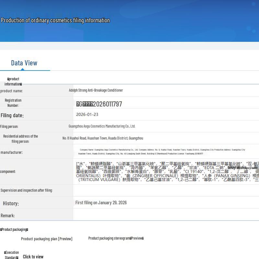Click 'Residential address of the filing person:' label
This screenshot has height=259, width=259.
(x=20, y=139)
